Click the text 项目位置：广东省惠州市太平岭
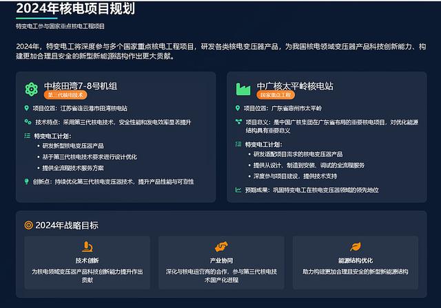This screenshot has width=441, height=308. (283, 108)
